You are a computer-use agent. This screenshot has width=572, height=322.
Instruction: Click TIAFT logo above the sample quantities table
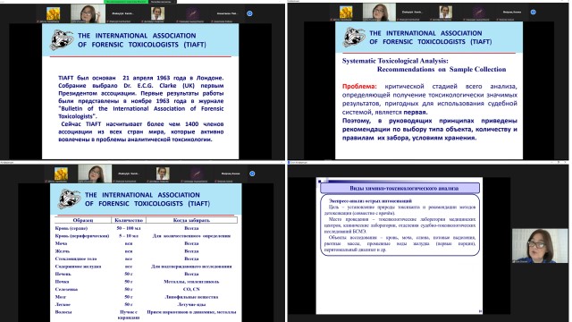(69, 199)
